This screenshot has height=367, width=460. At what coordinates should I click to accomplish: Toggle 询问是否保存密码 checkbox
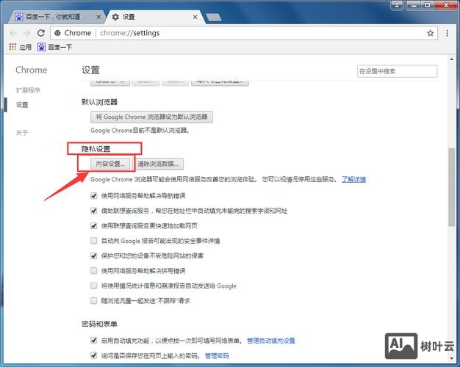[x=93, y=355]
